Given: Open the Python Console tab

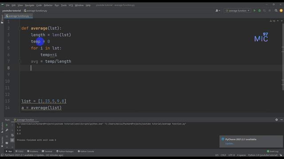Looking at the screenshot, I should click(x=86, y=151).
